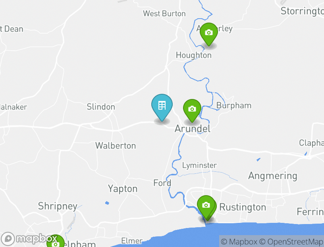This screenshot has height=247, width=324.
Task: Select the Yapton label on map
Action: (x=123, y=189)
